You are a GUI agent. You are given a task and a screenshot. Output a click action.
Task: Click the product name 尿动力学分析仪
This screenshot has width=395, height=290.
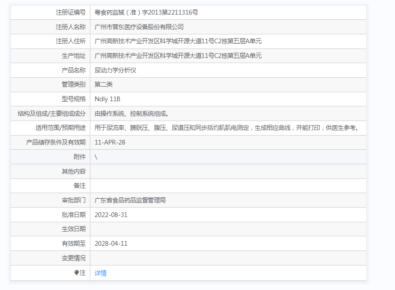click(x=115, y=70)
